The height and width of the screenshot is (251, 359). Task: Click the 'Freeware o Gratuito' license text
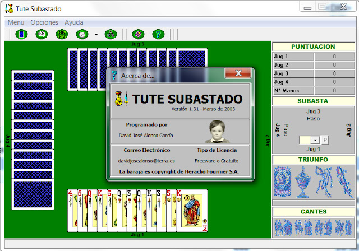tap(217, 161)
